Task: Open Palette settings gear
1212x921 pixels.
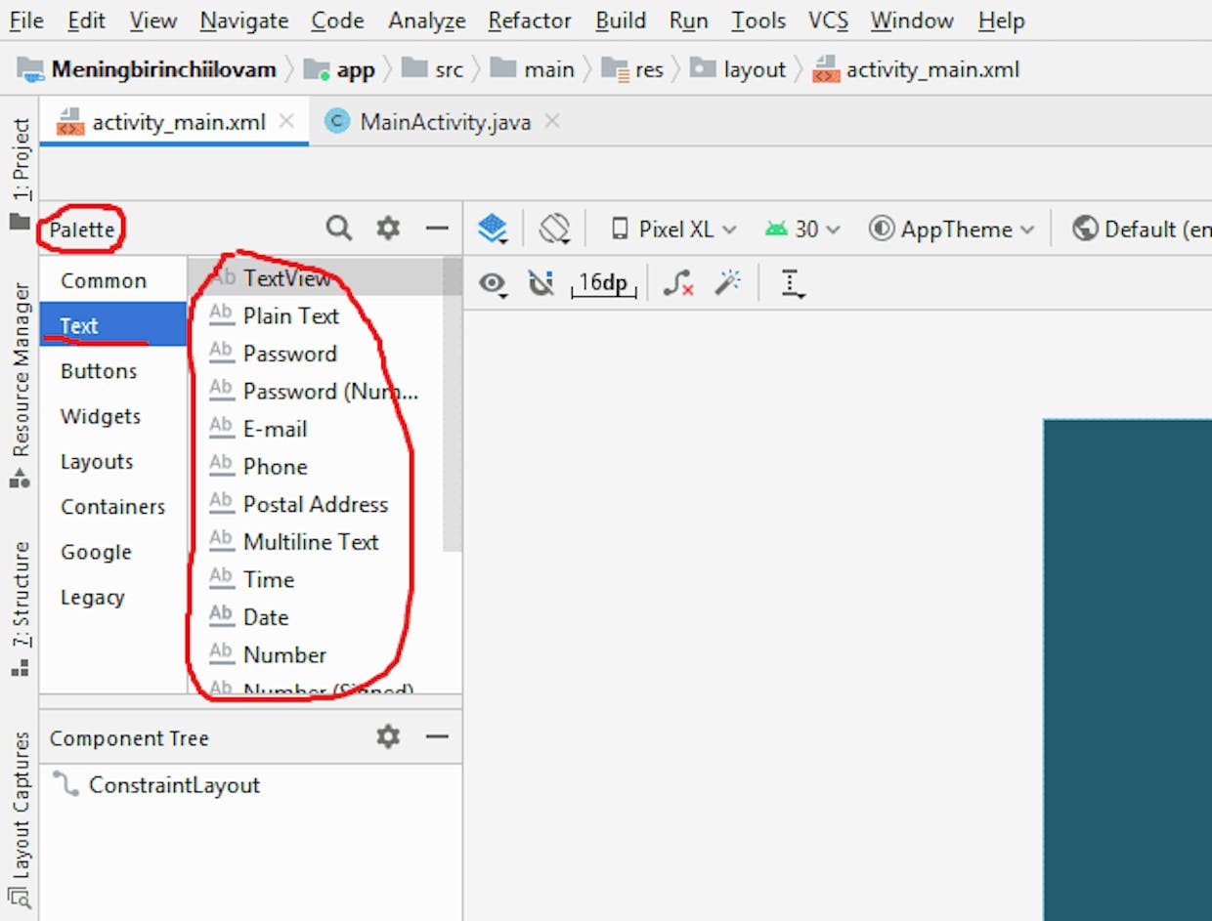Action: coord(388,229)
